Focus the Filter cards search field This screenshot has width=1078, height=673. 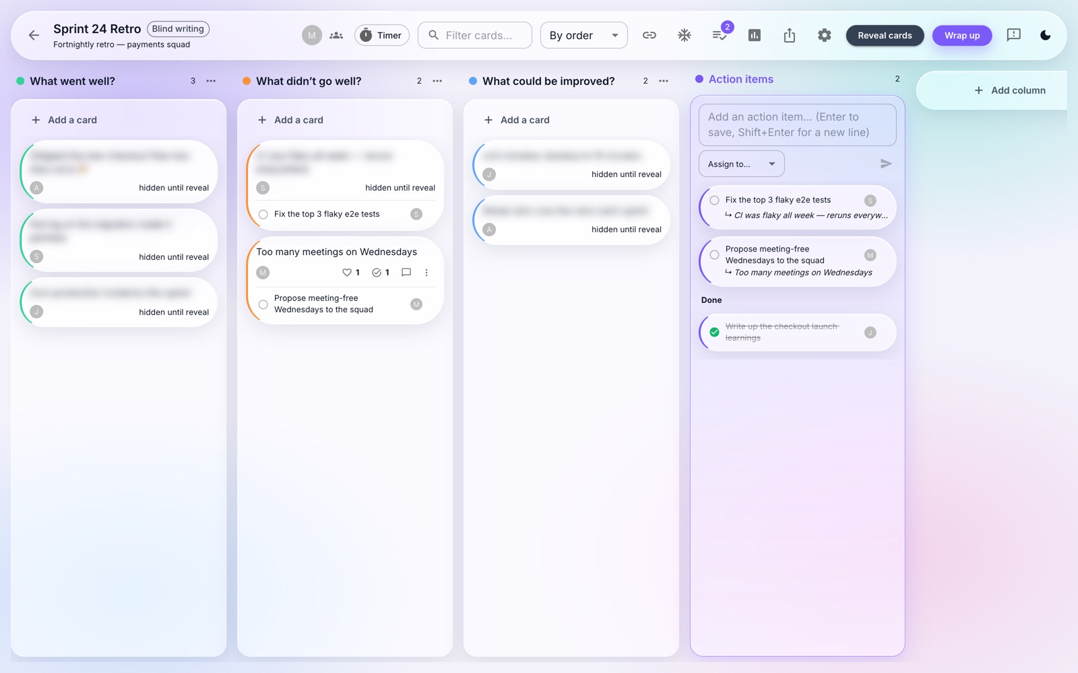[475, 36]
